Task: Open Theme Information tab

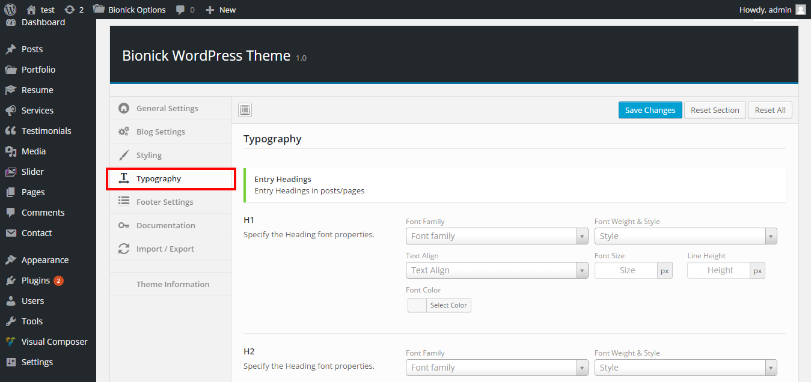Action: coord(170,284)
